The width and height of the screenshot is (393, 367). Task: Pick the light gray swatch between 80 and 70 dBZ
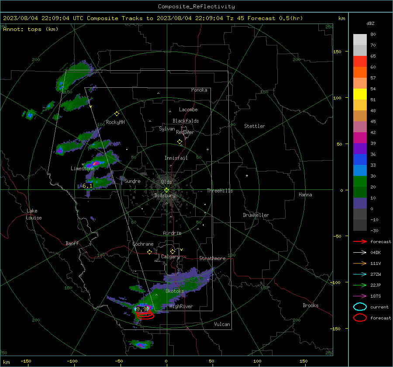(360, 40)
